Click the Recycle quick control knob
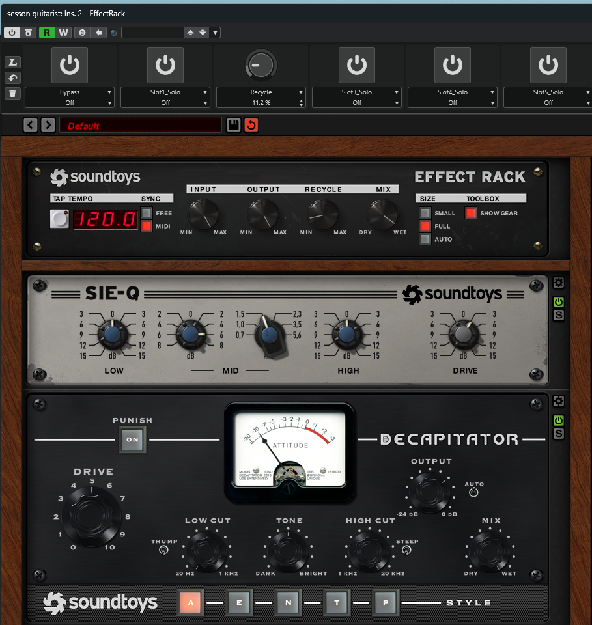 [x=261, y=65]
